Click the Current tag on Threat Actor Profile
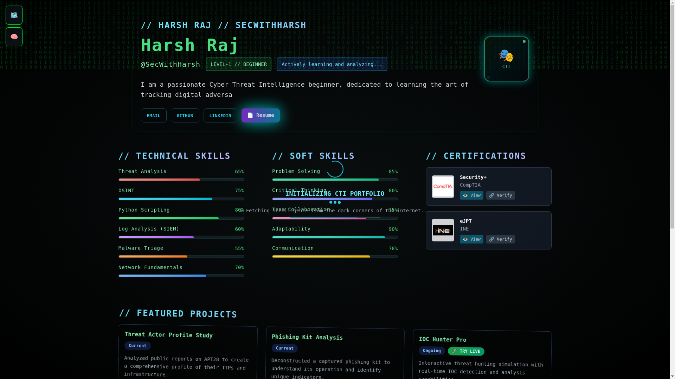Viewport: 675px width, 379px height. pos(137,346)
